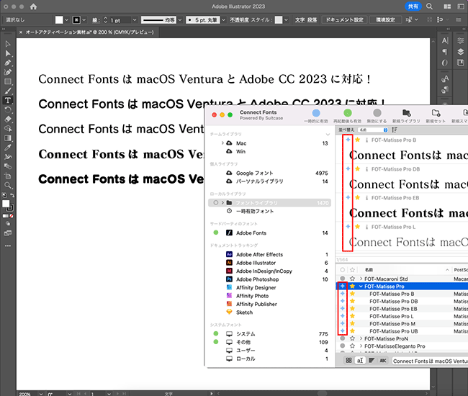
Task: Select the Eyedropper tool
Action: click(8, 148)
